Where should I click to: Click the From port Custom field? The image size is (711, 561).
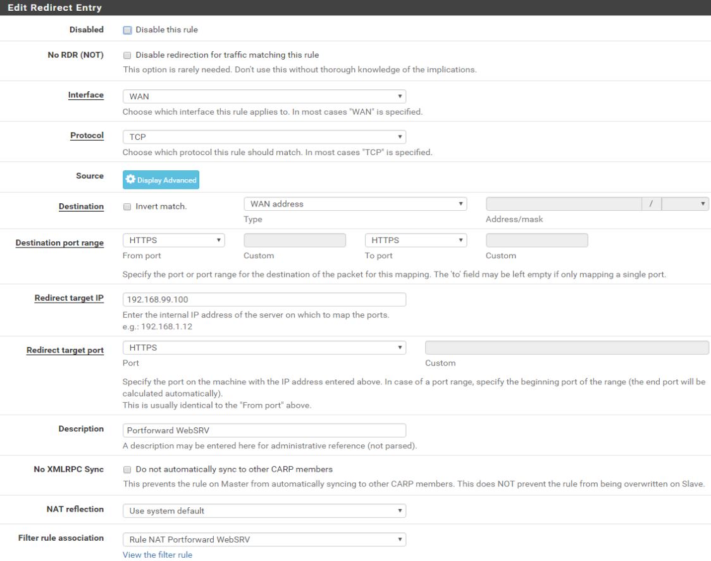coord(295,241)
